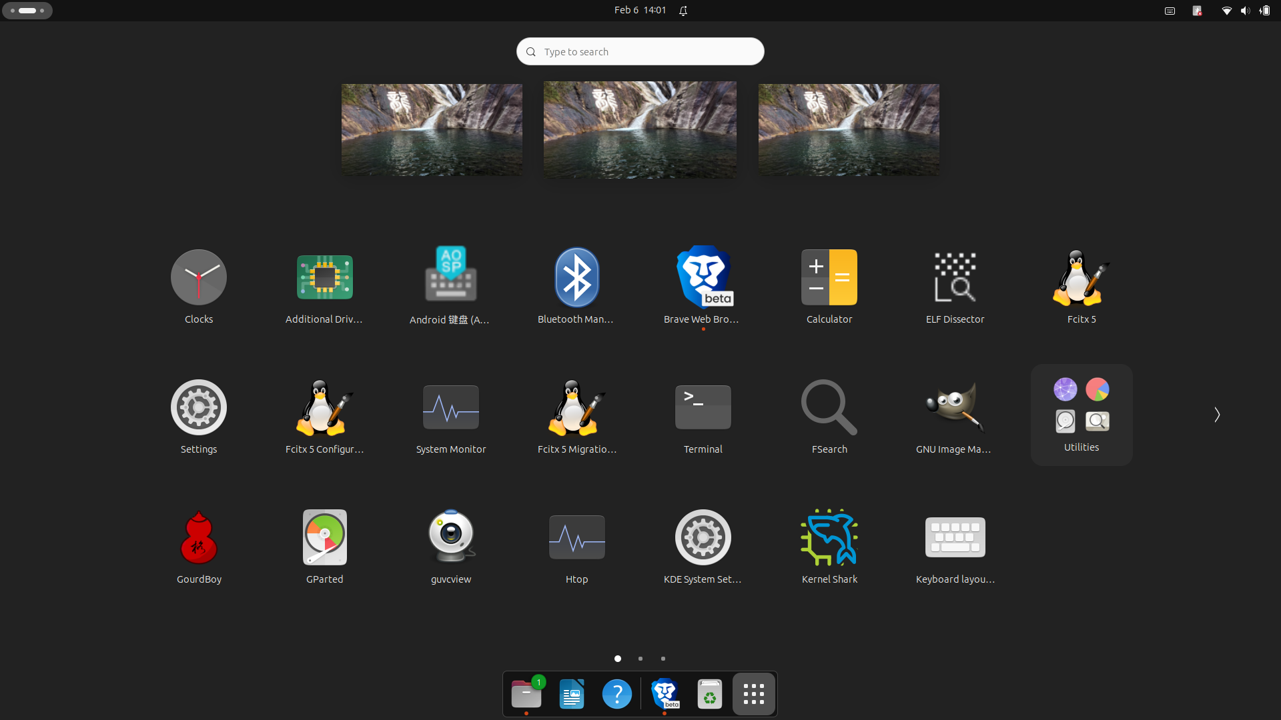Open the Utilities app folder

click(1082, 415)
